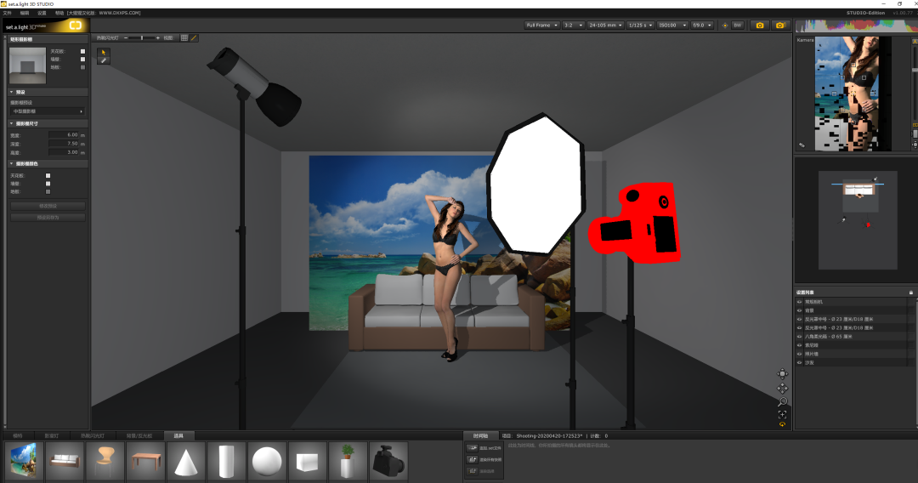The width and height of the screenshot is (918, 483).
Task: Toggle the ceiling checkbox beside studio preview
Action: [82, 52]
